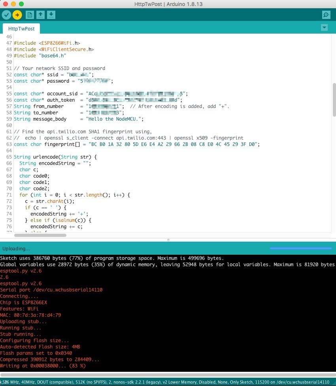Screen dimensions: 336x386
Task: Click "Serial port /dev/cu.wchusbserial14110" console line
Action: coord(51,290)
